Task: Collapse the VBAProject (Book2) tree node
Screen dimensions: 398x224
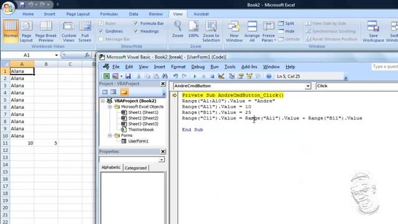Action: pos(103,101)
